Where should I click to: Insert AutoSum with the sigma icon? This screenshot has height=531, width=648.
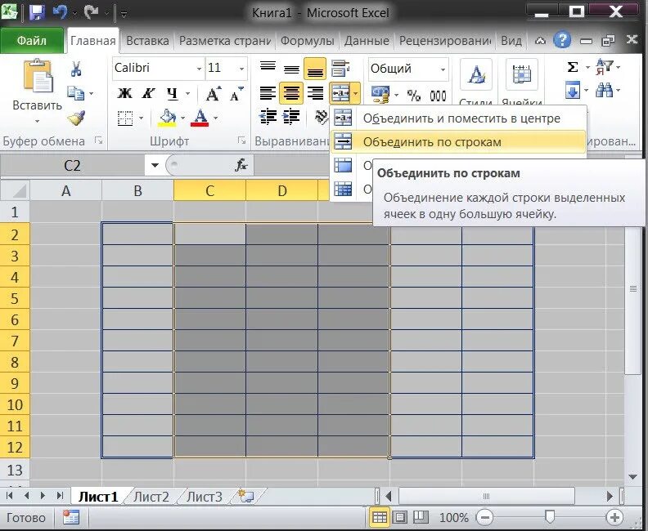pos(573,67)
